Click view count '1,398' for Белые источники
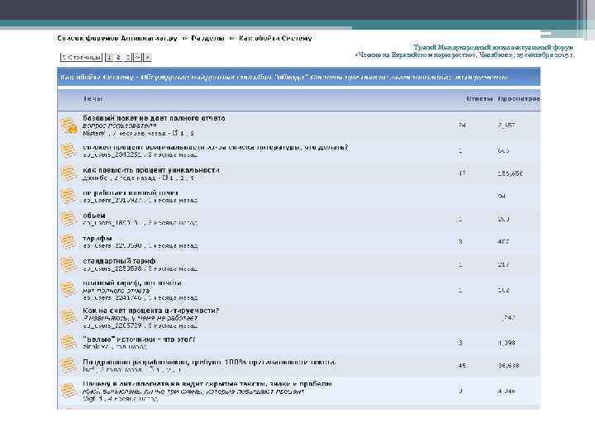The image size is (595, 446). coord(507,343)
